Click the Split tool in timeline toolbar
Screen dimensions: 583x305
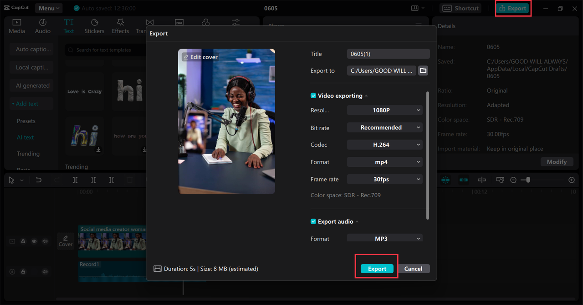click(75, 180)
